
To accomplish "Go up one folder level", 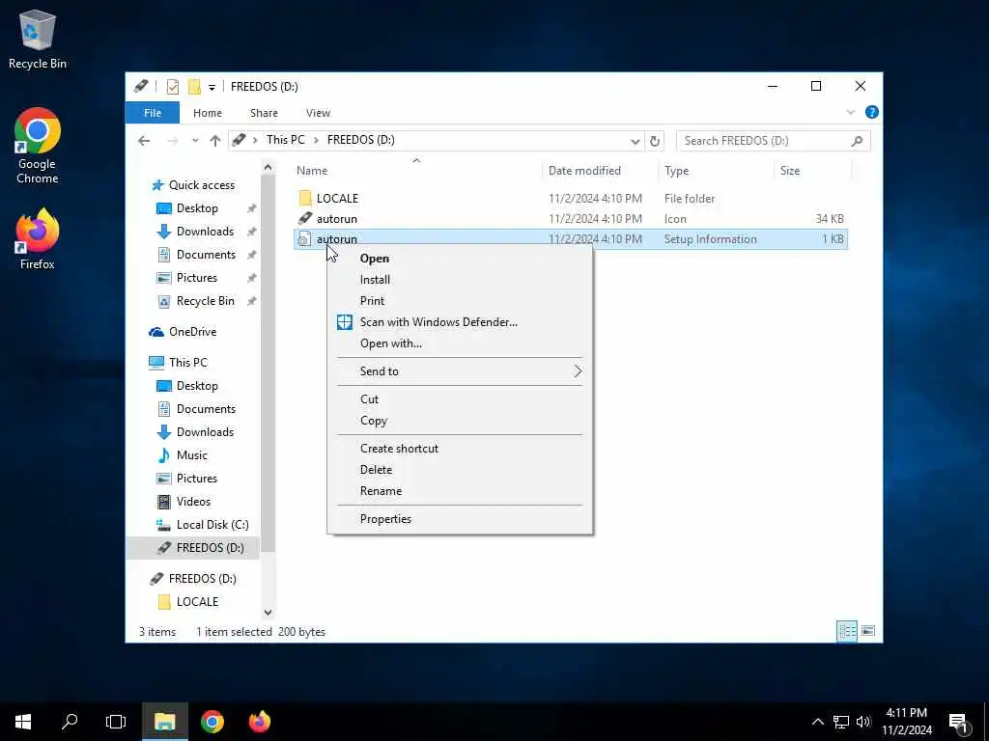I will (215, 141).
